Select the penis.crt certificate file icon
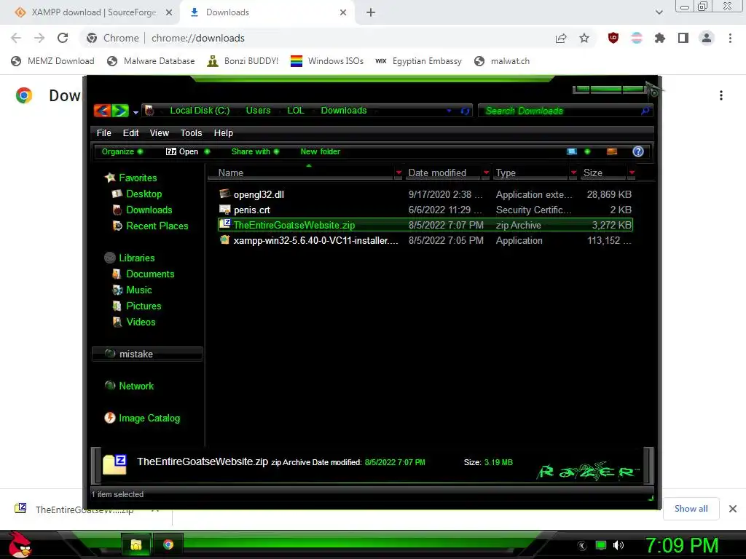This screenshot has height=559, width=746. tap(224, 210)
